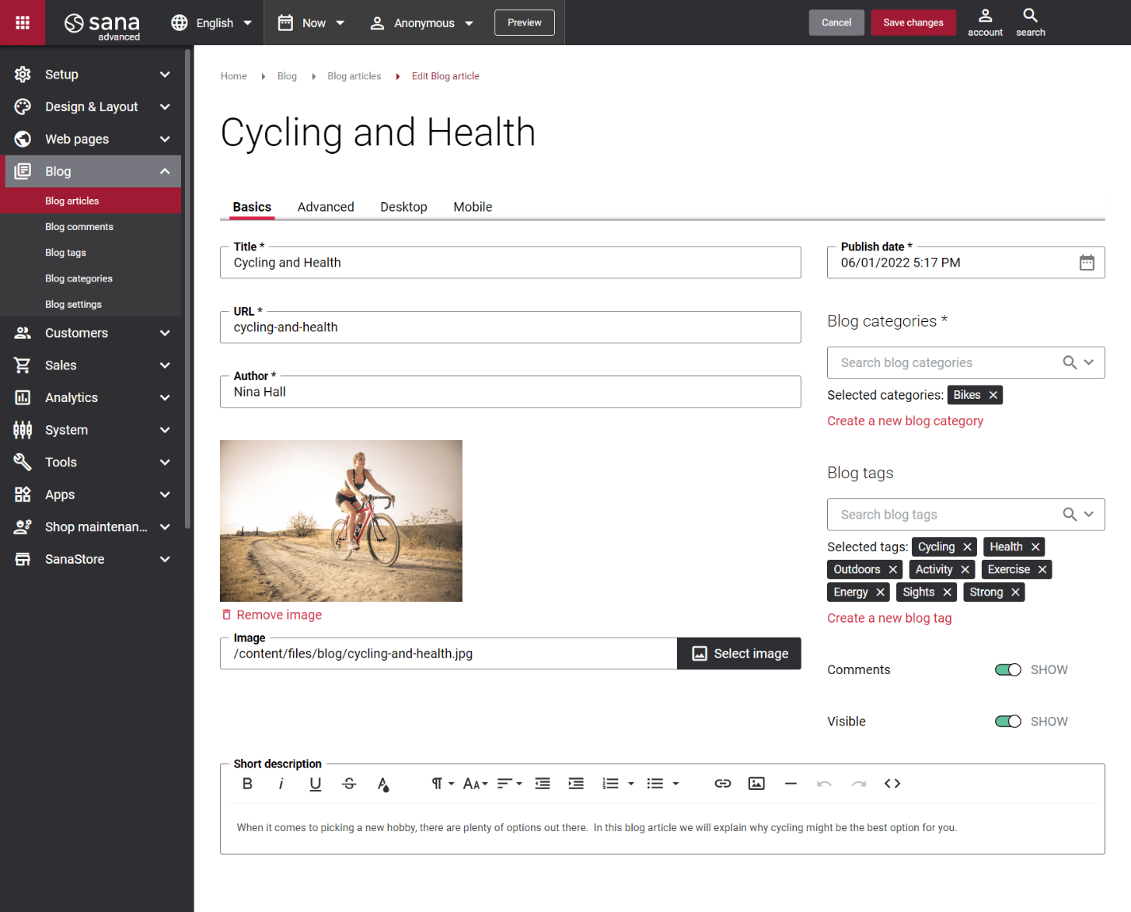Insert a hyperlink into the short description
The width and height of the screenshot is (1131, 912).
coord(722,784)
